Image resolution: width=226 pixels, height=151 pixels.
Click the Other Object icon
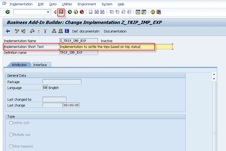pos(23,31)
